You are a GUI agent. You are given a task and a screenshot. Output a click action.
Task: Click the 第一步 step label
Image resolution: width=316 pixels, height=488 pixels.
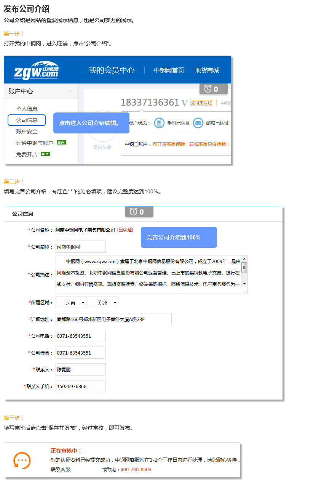[x=14, y=34]
